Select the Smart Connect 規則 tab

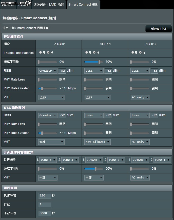coord(83,5)
